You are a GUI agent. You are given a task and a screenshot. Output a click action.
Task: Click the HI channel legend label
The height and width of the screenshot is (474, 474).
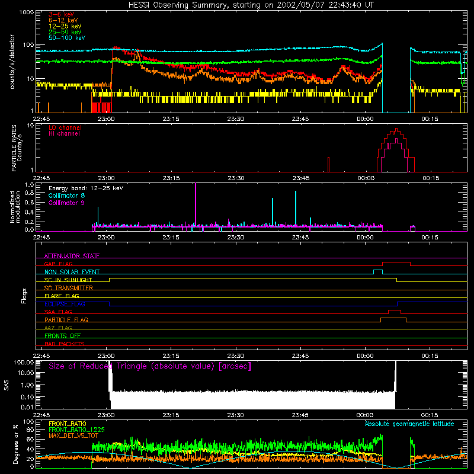[x=64, y=134]
